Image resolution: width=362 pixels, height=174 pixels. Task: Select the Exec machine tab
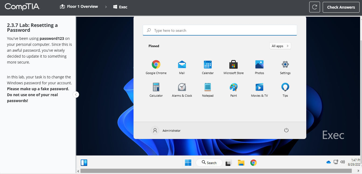coord(120,7)
